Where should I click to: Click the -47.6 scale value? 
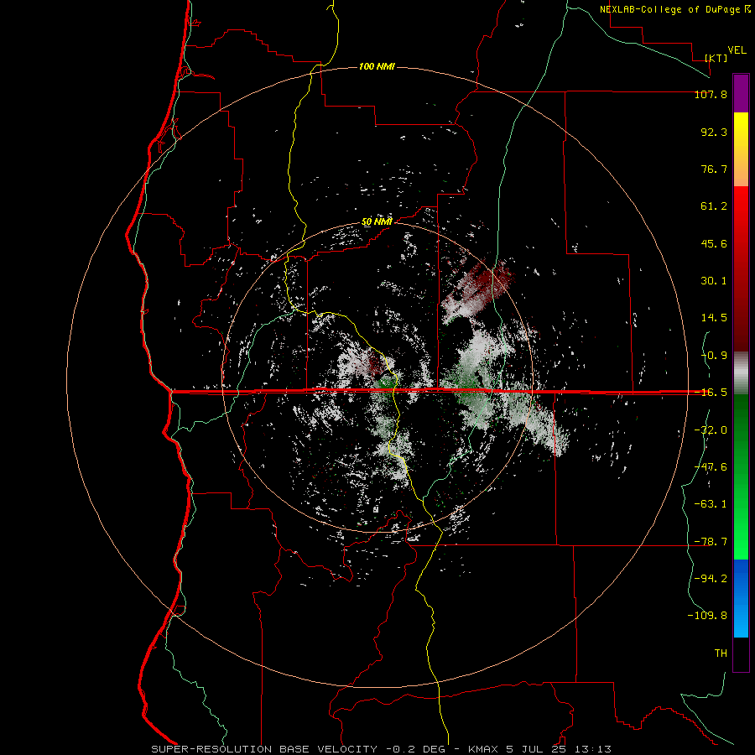pos(711,467)
